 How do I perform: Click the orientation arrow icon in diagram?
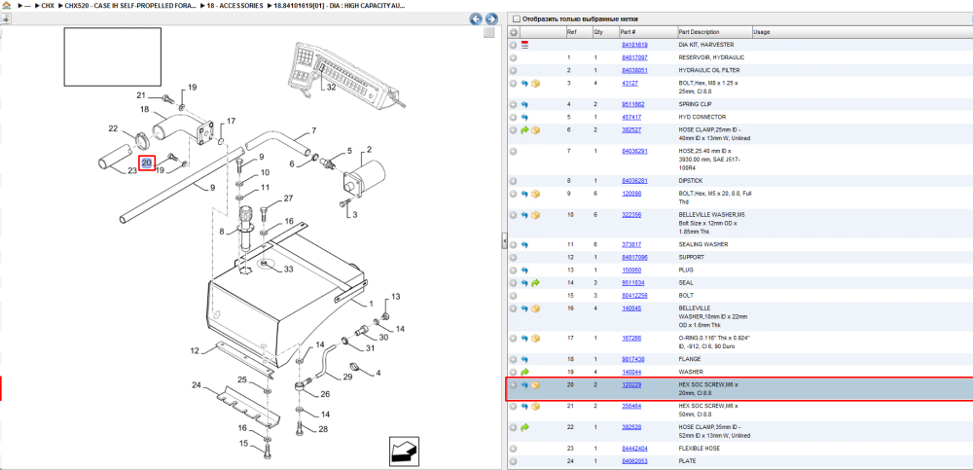tap(405, 451)
